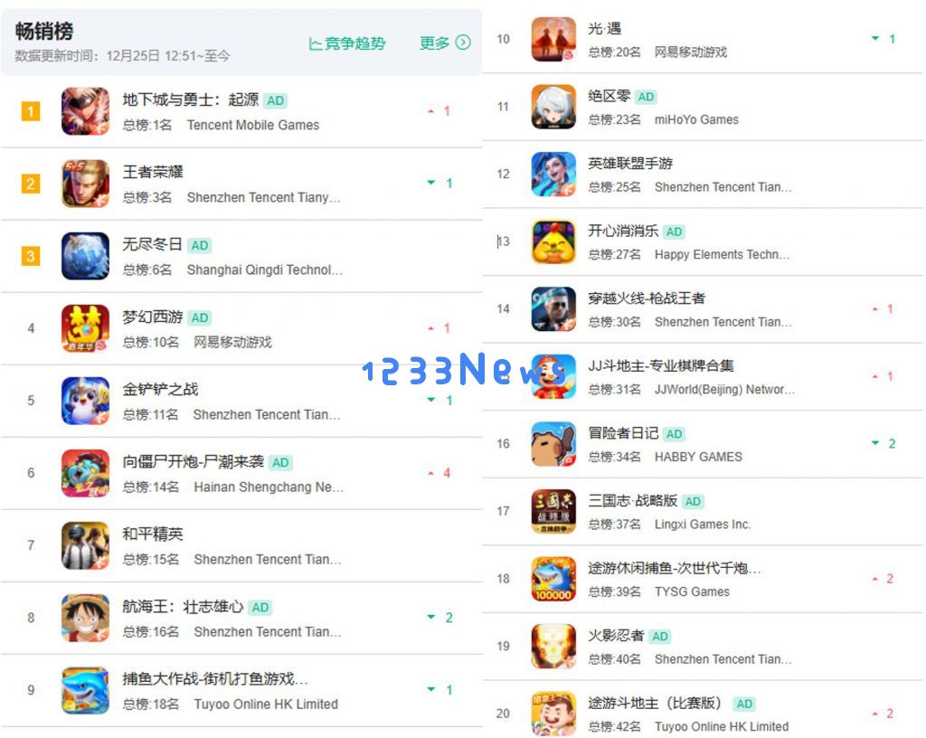
Task: Open the 三国志·战略版 app icon
Action: coord(553,511)
